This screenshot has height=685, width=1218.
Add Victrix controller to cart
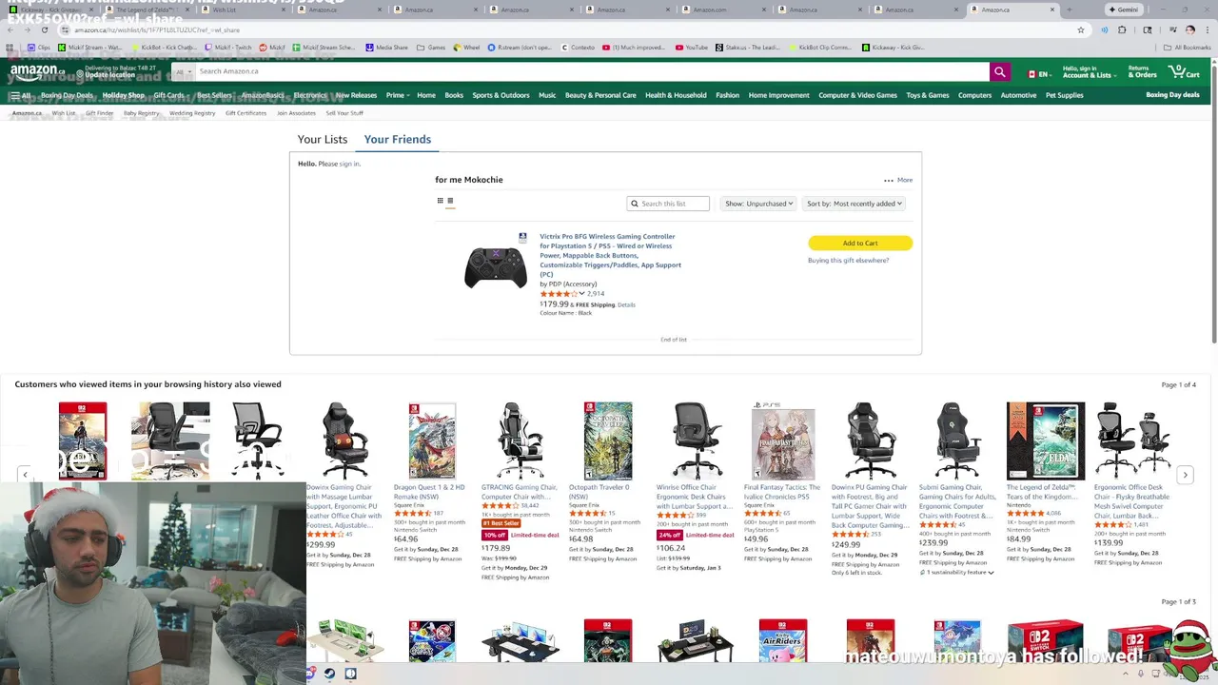(x=860, y=244)
